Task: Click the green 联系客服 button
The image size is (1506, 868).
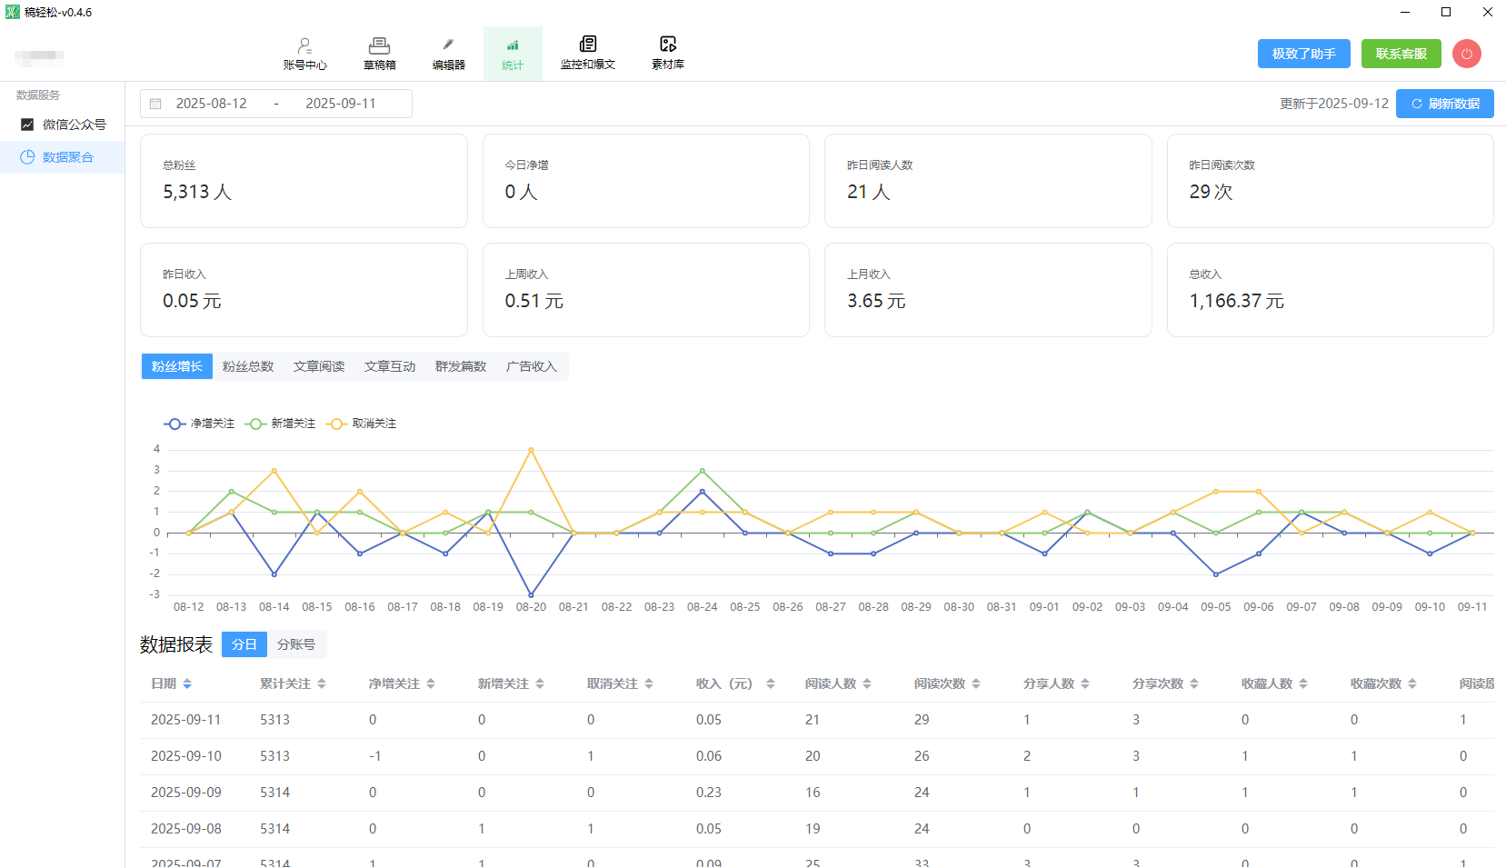Action: (1401, 54)
